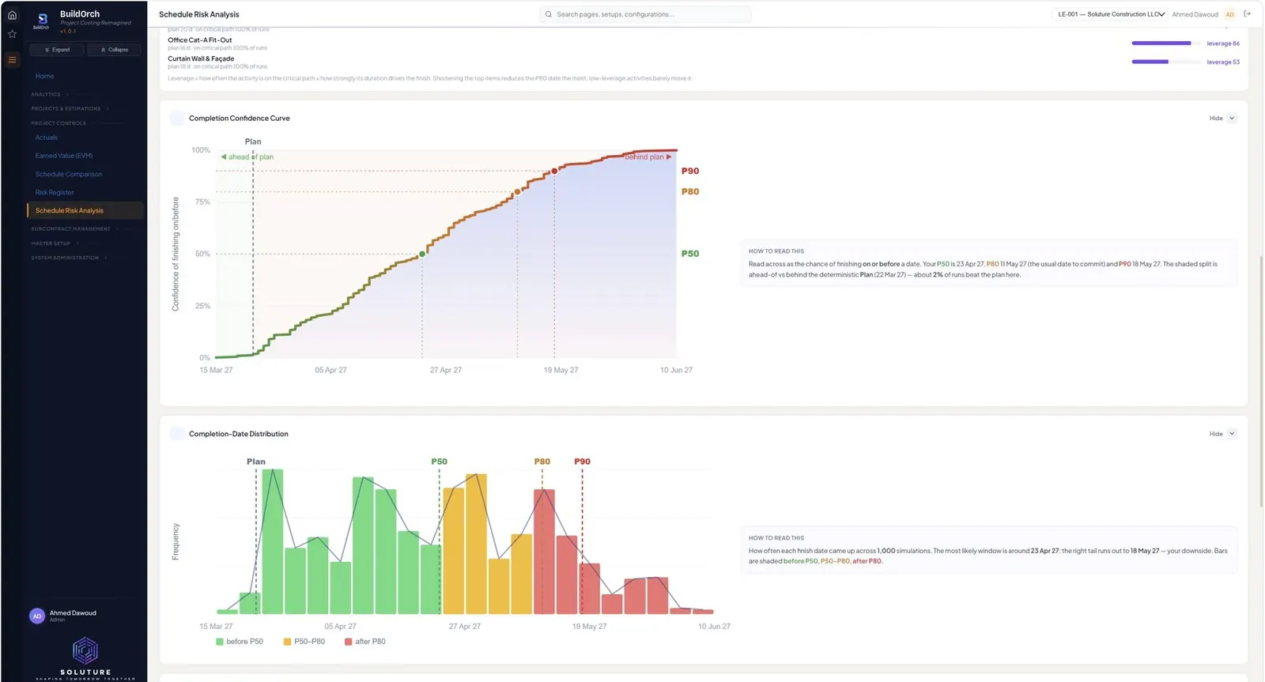Click the leverage 86 progress bar
1265x682 pixels.
pos(1166,43)
